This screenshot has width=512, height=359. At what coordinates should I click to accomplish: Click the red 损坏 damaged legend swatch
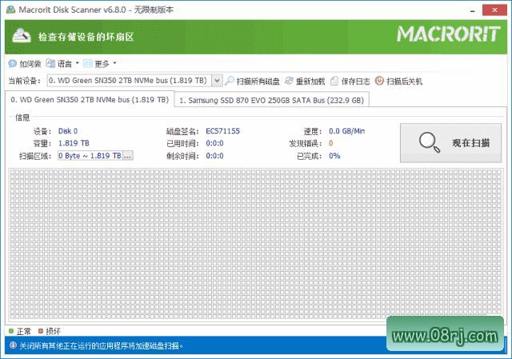coord(41,331)
